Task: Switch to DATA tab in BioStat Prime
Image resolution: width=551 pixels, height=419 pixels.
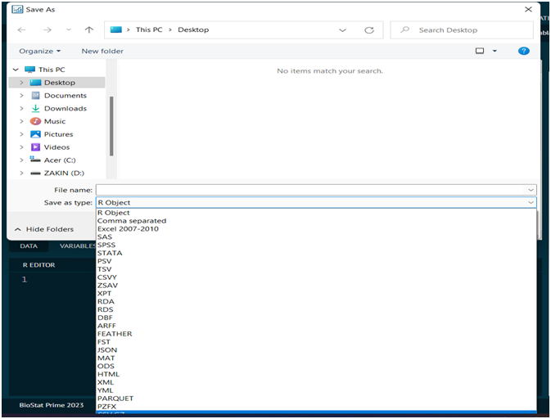Action: 29,246
